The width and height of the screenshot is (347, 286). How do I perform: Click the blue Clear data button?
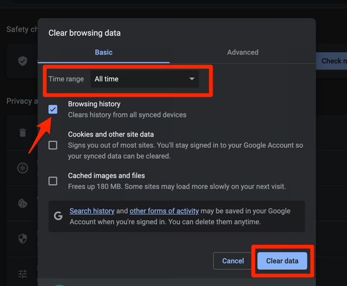pos(282,261)
